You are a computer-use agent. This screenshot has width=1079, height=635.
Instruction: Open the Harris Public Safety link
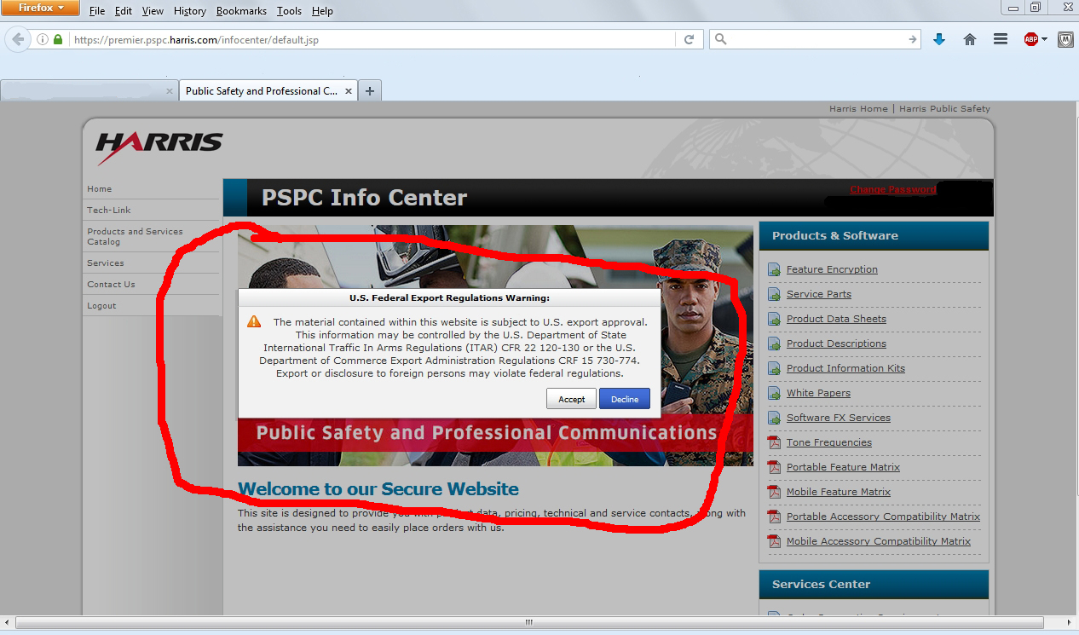click(x=944, y=108)
